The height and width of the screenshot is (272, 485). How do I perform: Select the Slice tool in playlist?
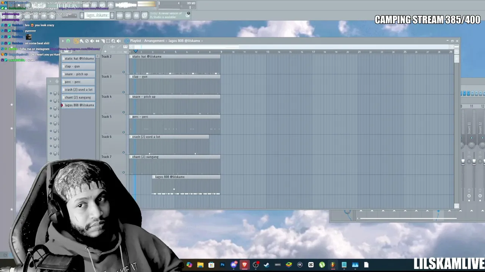pyautogui.click(x=103, y=41)
